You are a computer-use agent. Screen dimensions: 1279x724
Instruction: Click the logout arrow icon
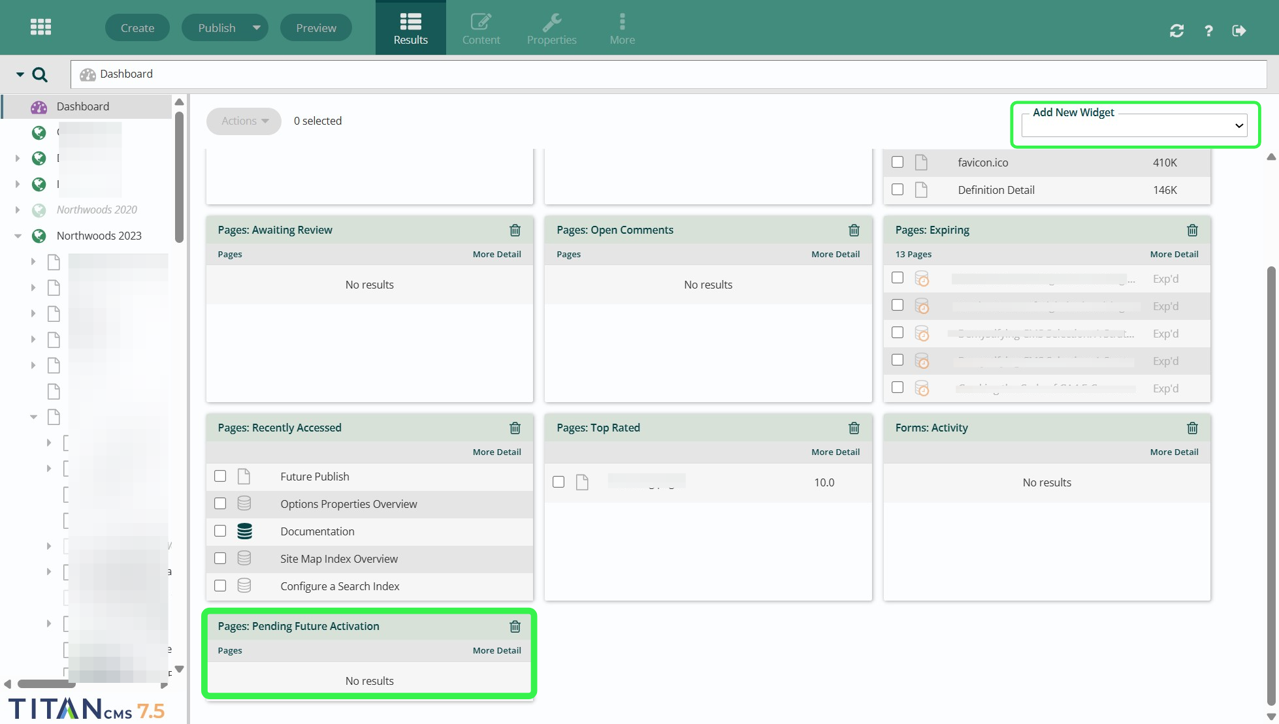click(x=1239, y=31)
